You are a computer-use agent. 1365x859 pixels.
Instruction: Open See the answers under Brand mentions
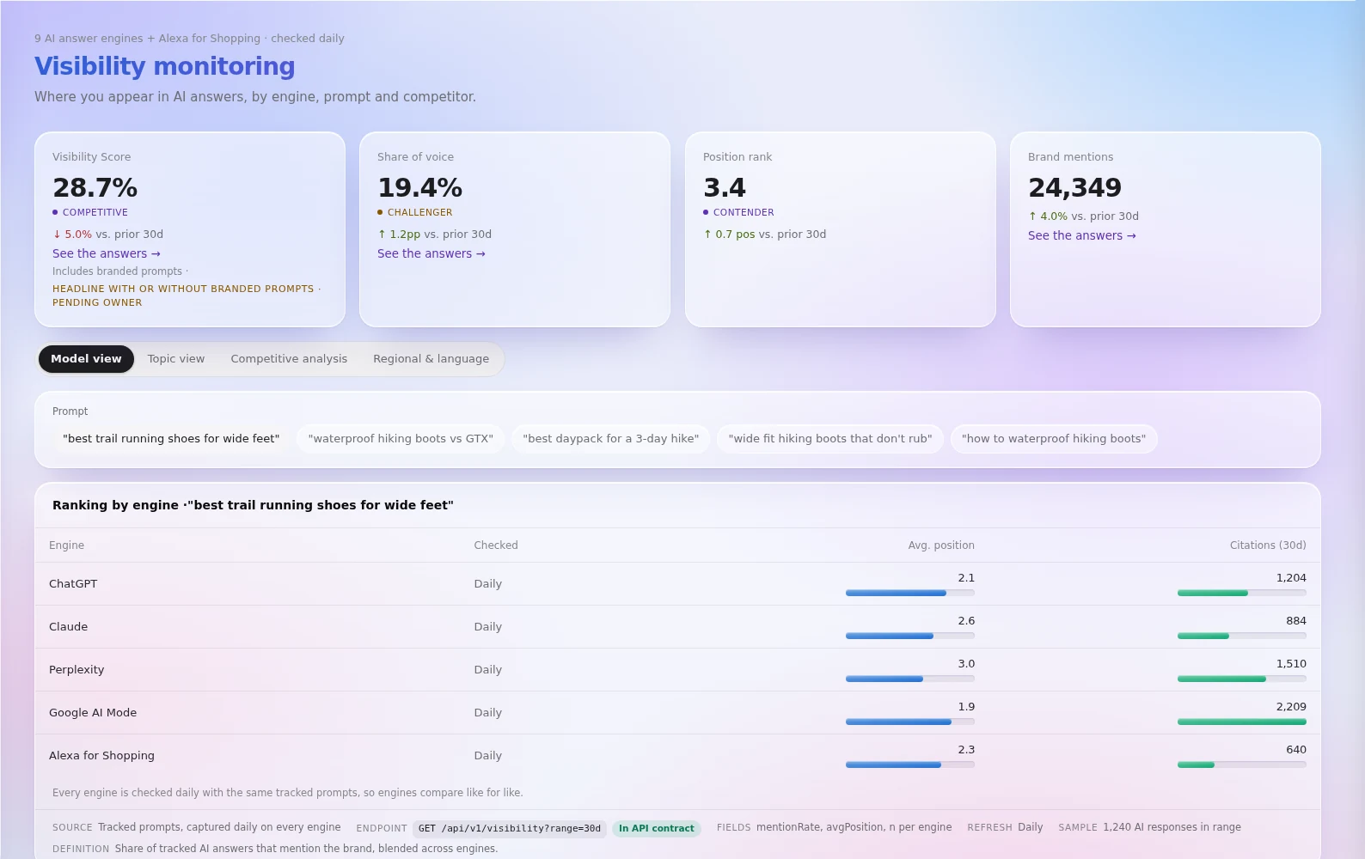pyautogui.click(x=1082, y=235)
